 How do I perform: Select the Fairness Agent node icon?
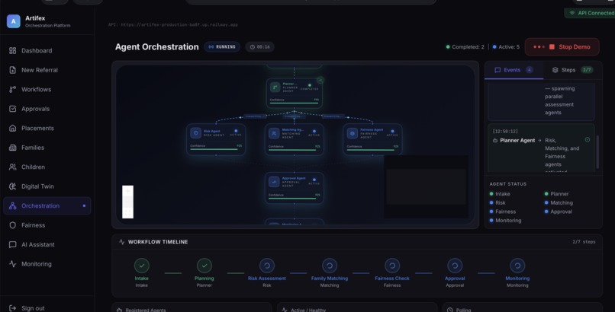pos(353,133)
